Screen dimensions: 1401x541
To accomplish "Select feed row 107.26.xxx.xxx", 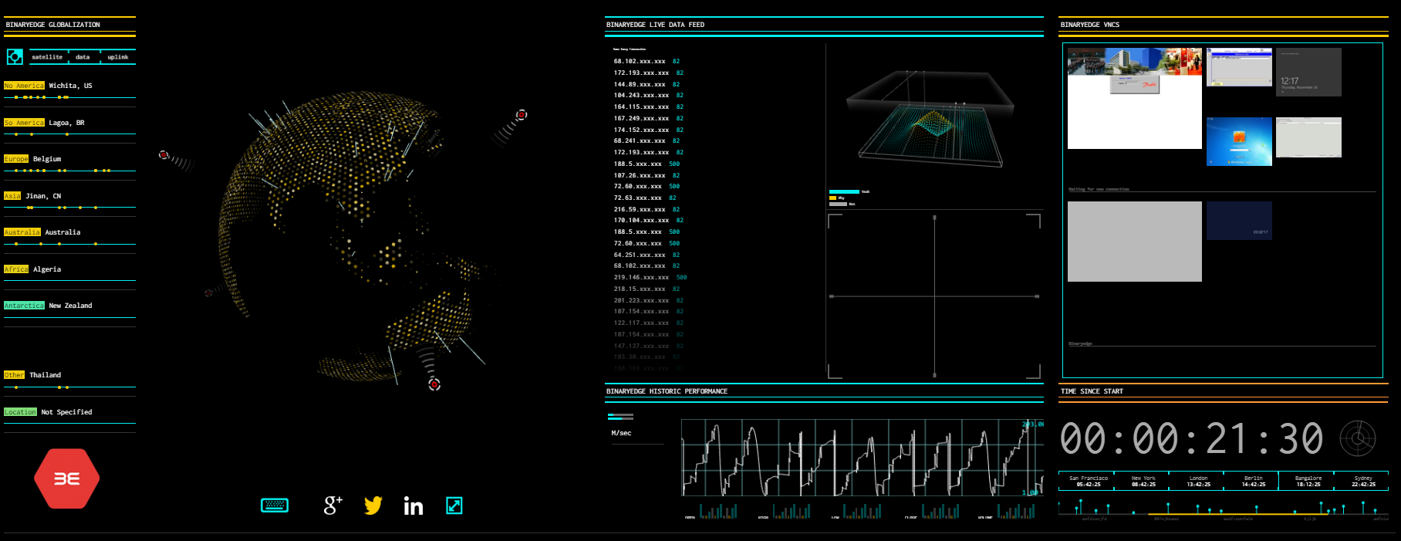I will 646,175.
